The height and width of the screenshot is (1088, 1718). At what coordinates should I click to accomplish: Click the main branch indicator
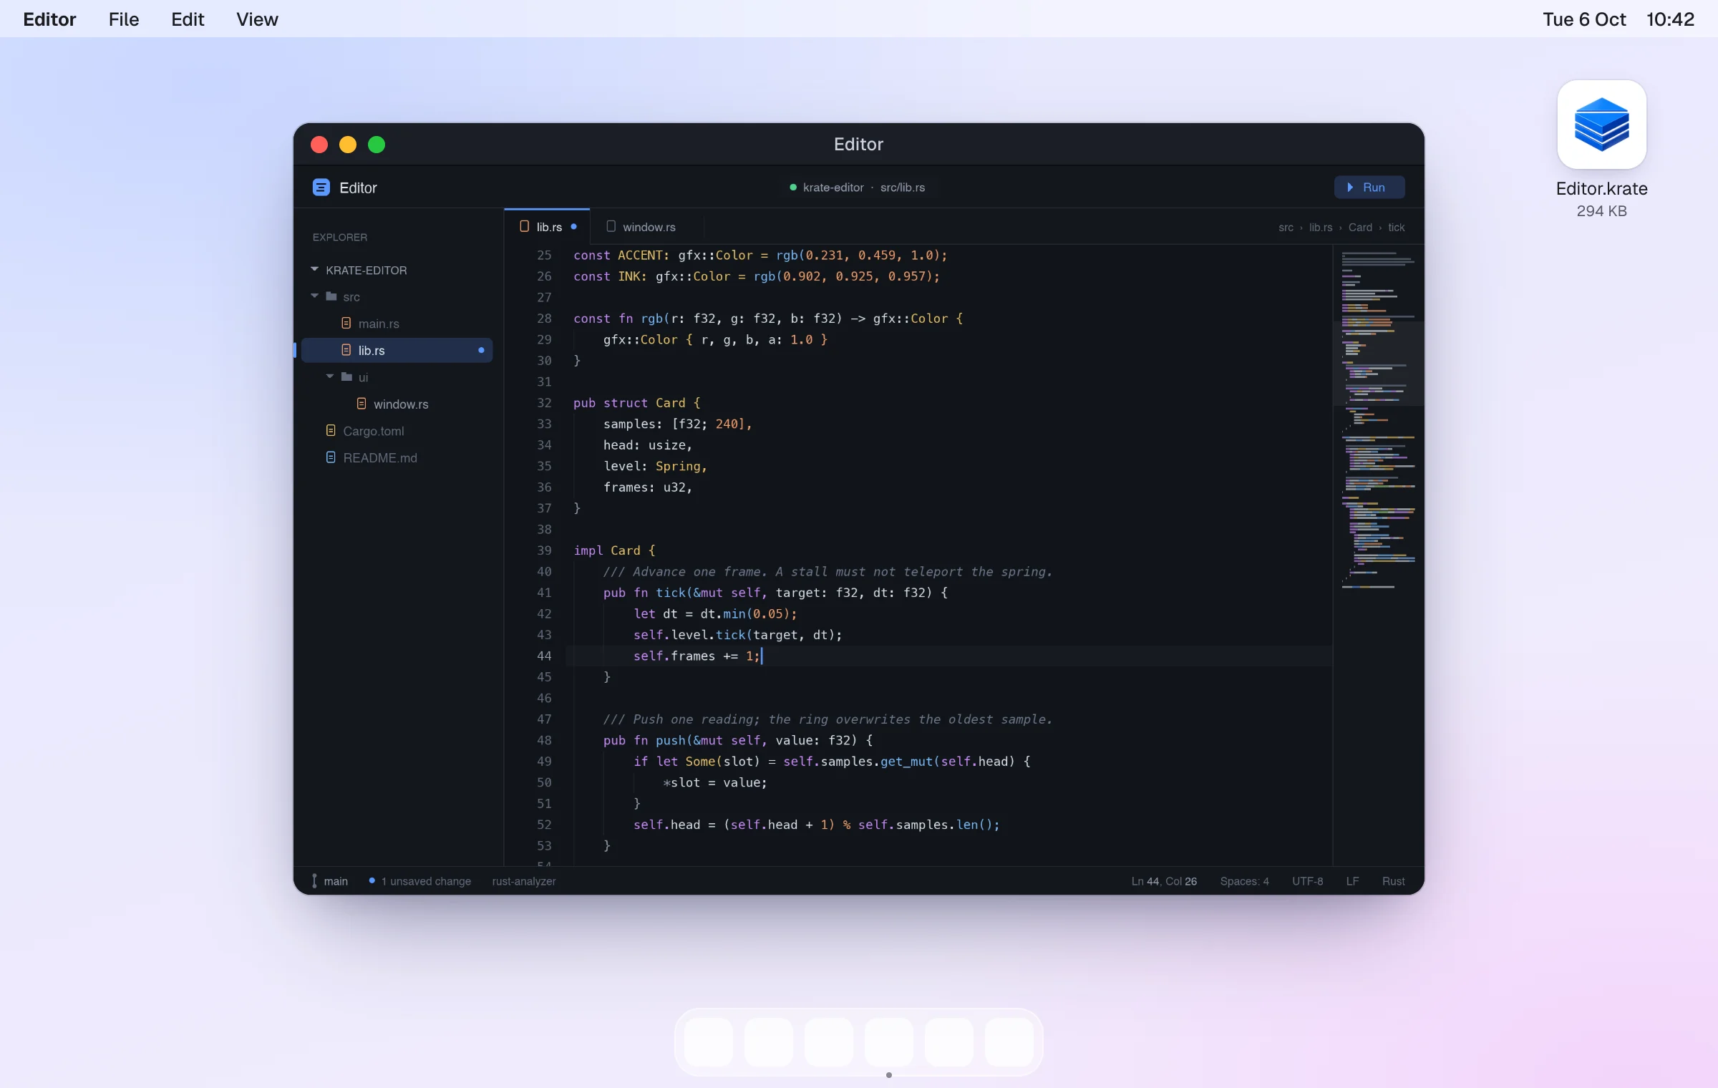point(330,881)
